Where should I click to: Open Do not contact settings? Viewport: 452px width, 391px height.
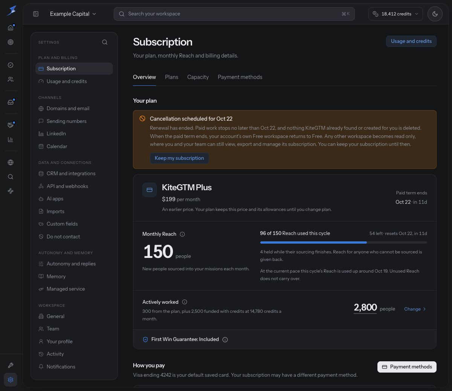coord(74,236)
